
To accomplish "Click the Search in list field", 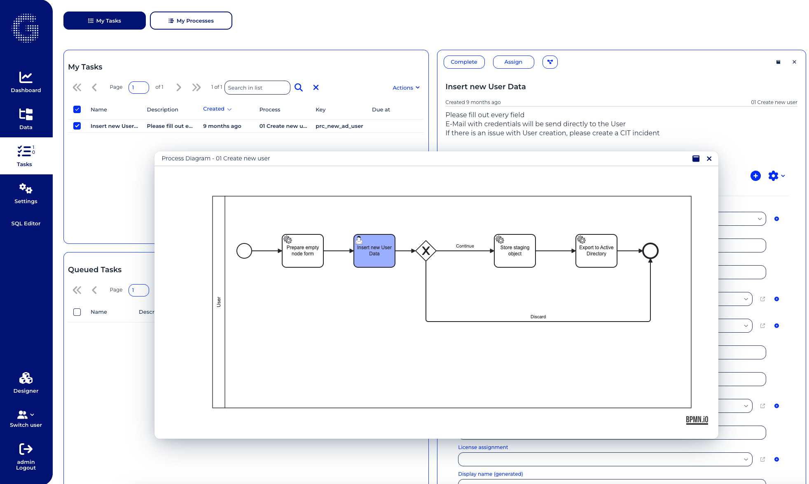I will pyautogui.click(x=257, y=88).
